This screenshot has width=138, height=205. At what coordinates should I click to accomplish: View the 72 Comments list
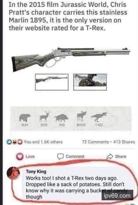95,142
